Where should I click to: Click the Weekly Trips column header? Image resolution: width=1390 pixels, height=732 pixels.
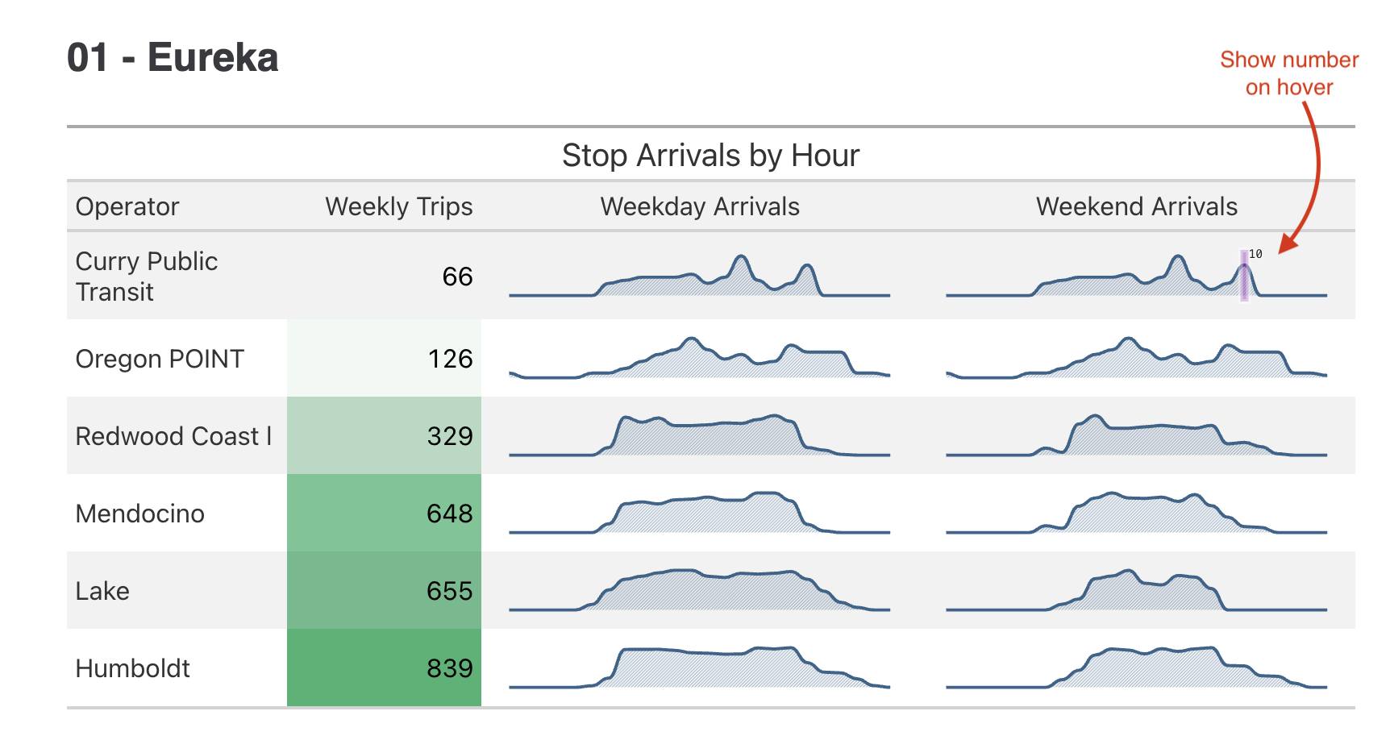[x=398, y=207]
